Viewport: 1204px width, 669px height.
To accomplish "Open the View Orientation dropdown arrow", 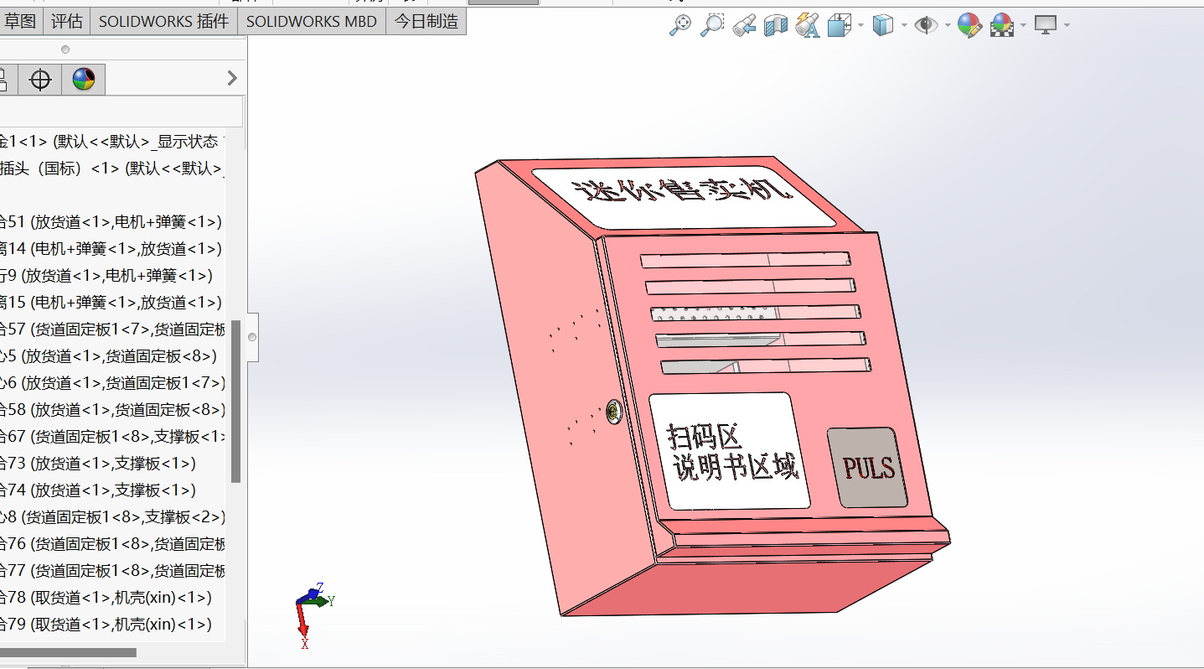I will (860, 25).
